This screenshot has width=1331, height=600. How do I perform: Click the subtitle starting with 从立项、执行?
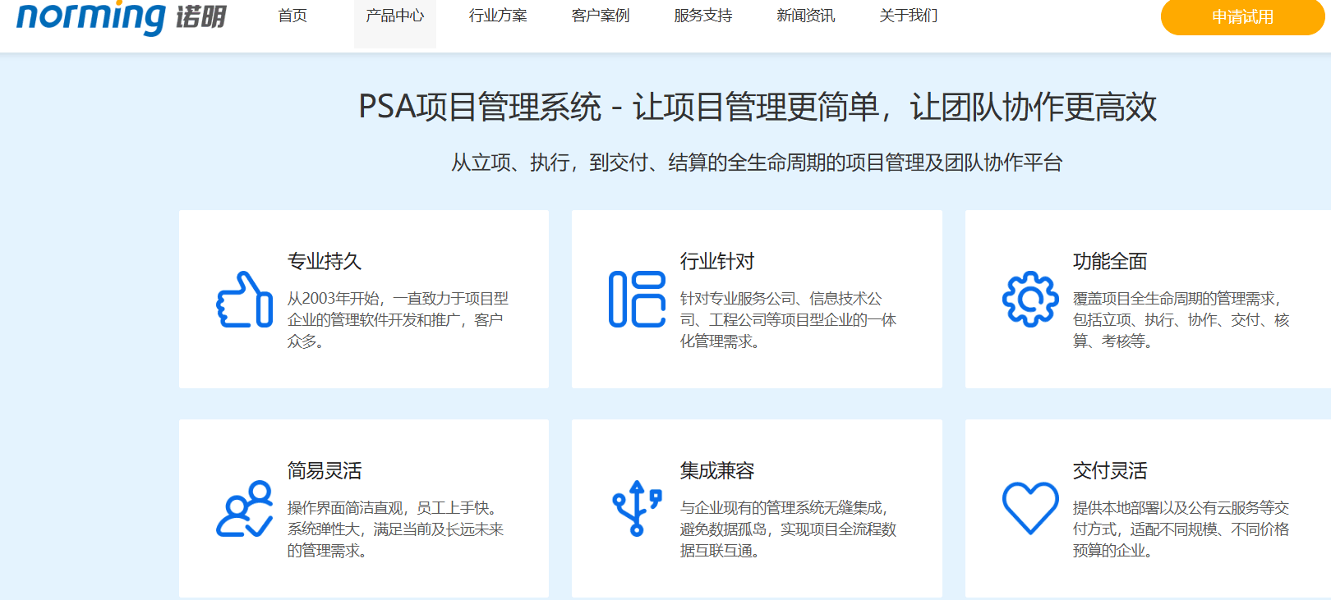click(757, 163)
